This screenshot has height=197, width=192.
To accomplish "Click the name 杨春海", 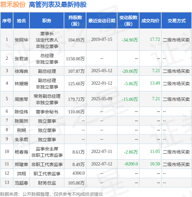I will pos(21,152).
